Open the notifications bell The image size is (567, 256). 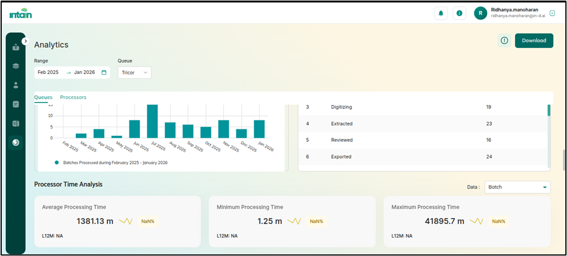[441, 13]
